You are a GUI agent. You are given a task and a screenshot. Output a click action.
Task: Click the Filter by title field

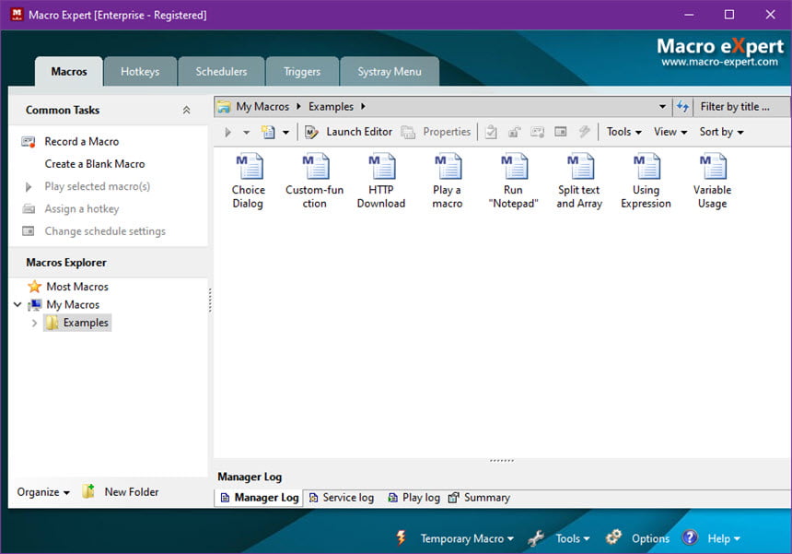coord(741,107)
